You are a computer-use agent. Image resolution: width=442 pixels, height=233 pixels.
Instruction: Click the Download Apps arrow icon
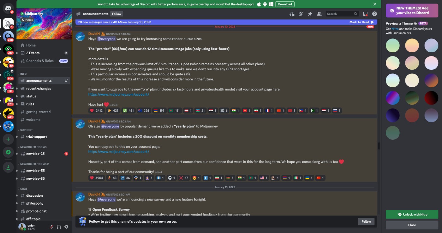coord(8,168)
